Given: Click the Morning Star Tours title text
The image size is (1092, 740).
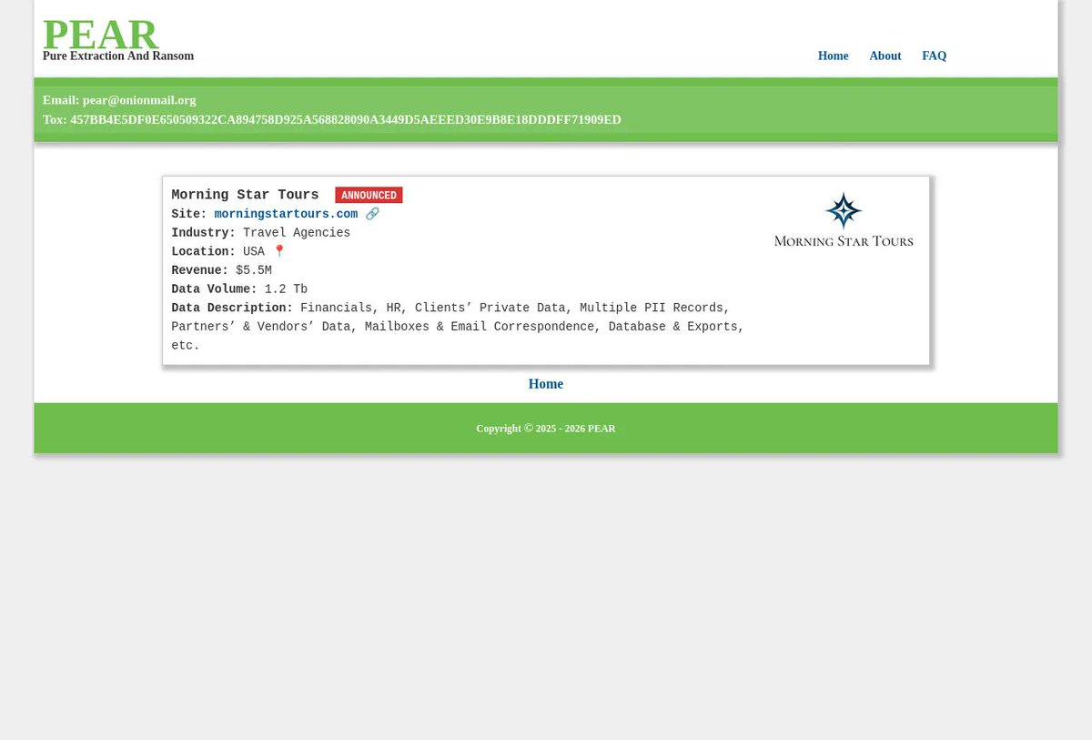Looking at the screenshot, I should coord(245,195).
